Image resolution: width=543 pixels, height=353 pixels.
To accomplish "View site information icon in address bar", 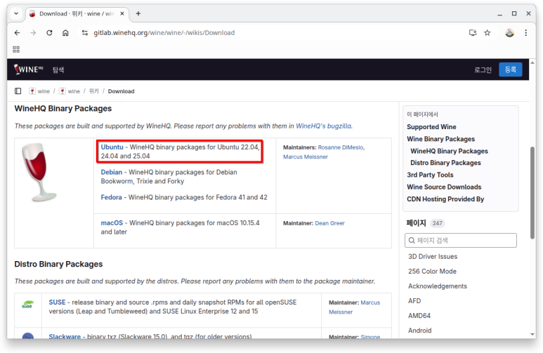I will 84,32.
